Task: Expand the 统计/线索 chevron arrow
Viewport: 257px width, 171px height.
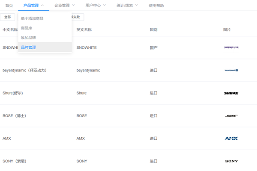Action: (137, 5)
